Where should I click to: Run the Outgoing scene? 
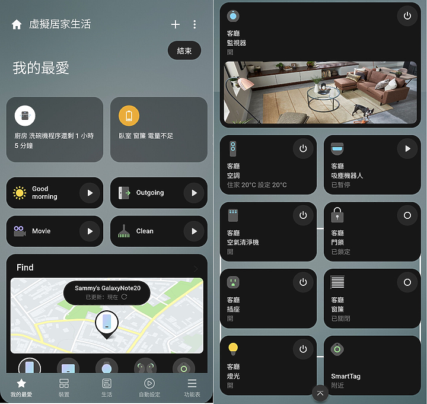coord(194,193)
